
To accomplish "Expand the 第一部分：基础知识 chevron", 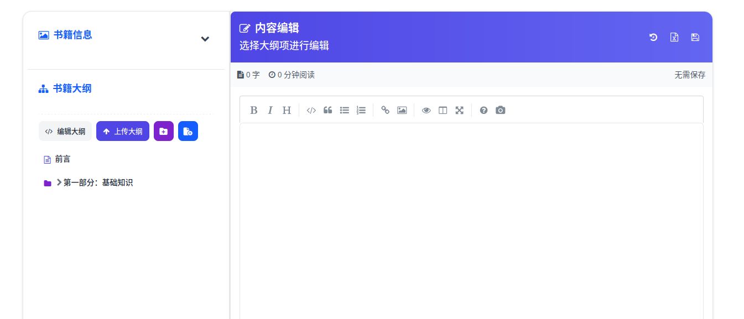I will coord(59,182).
